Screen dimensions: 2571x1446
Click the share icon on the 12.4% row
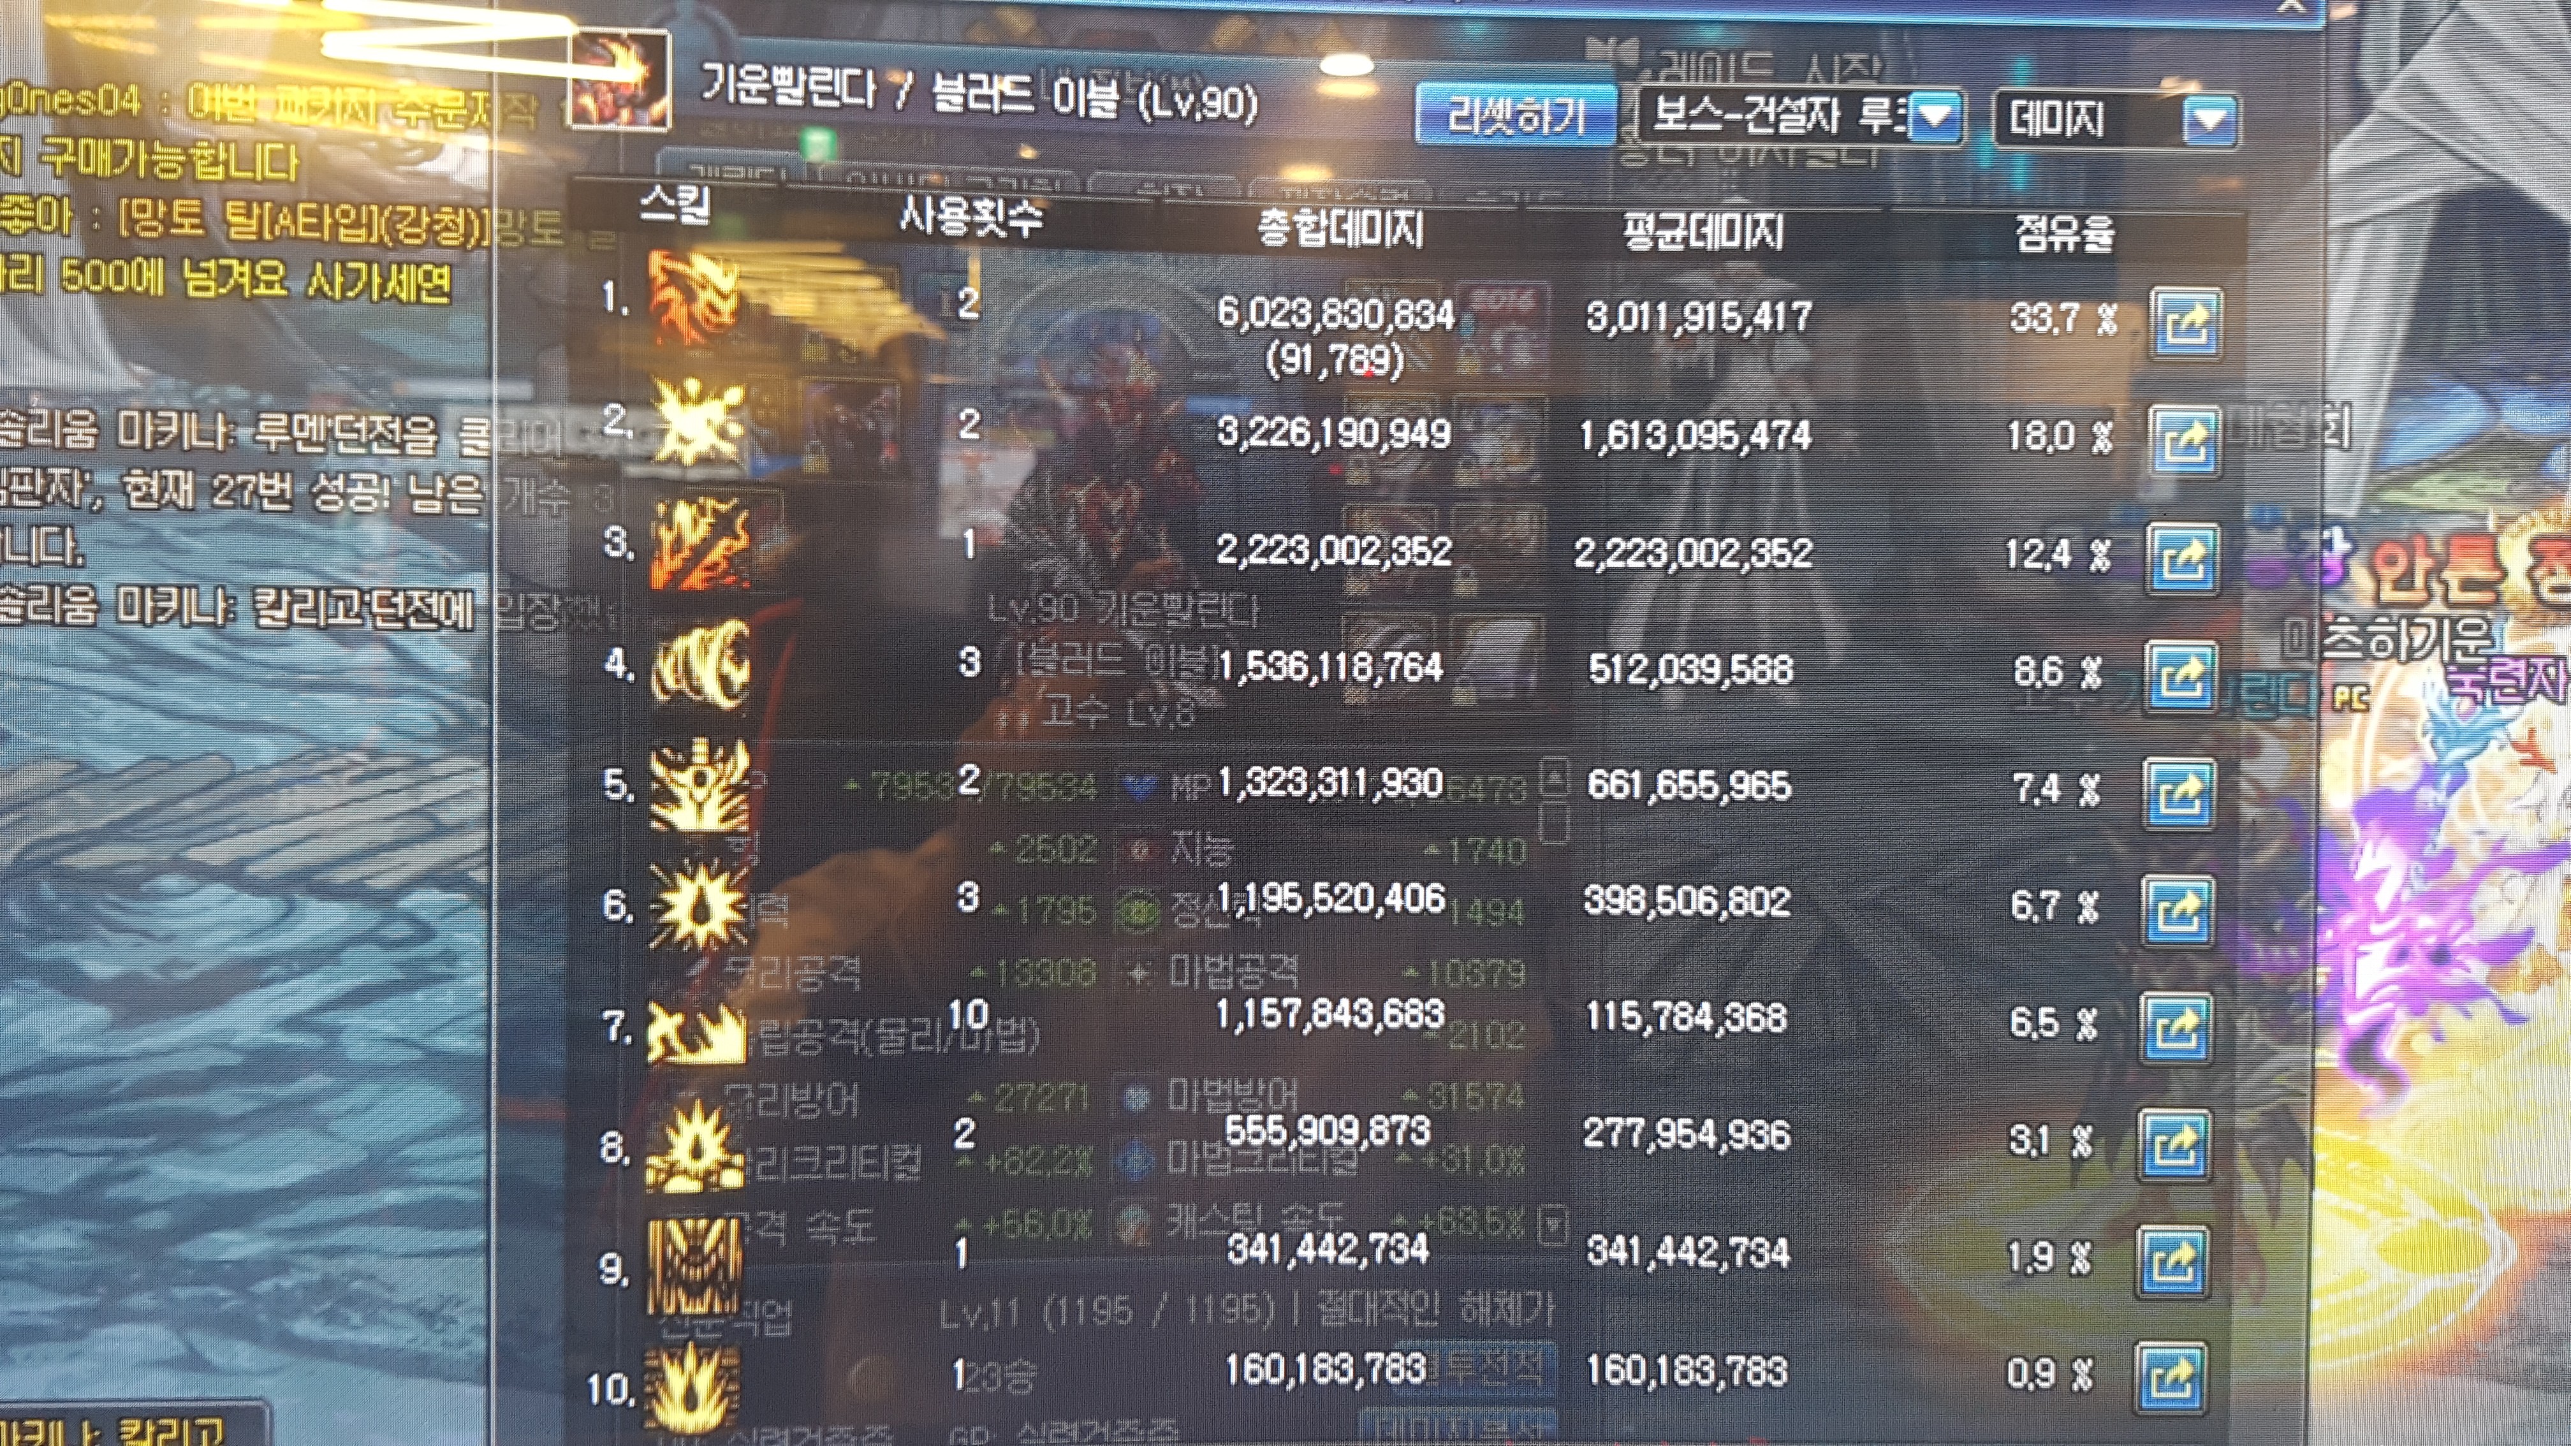[x=2183, y=558]
